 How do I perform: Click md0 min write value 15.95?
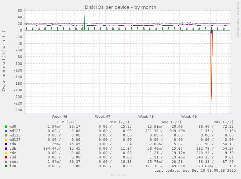pos(126,127)
